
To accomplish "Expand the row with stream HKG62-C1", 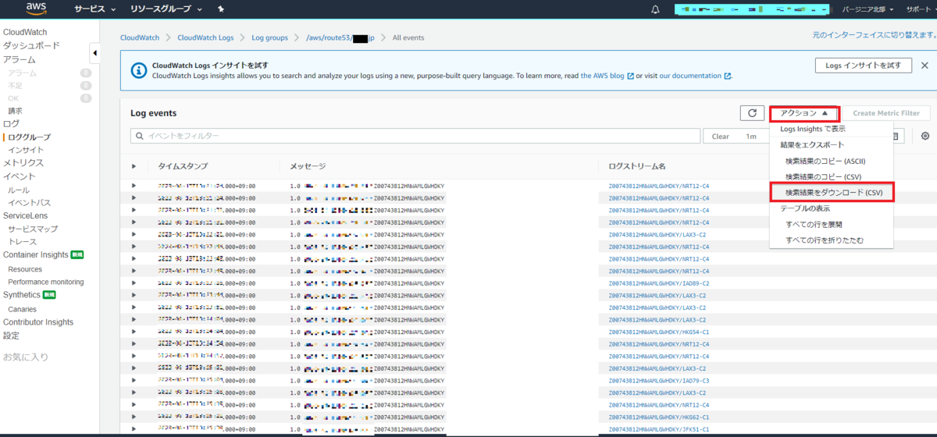I will 134,417.
